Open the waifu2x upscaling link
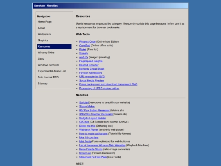Screen dimensions: 221x166 click(83, 57)
